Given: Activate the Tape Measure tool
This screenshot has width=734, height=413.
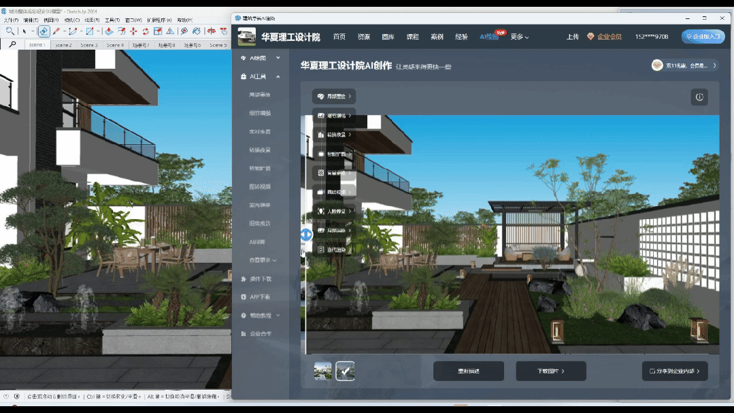Looking at the screenshot, I should coord(184,31).
